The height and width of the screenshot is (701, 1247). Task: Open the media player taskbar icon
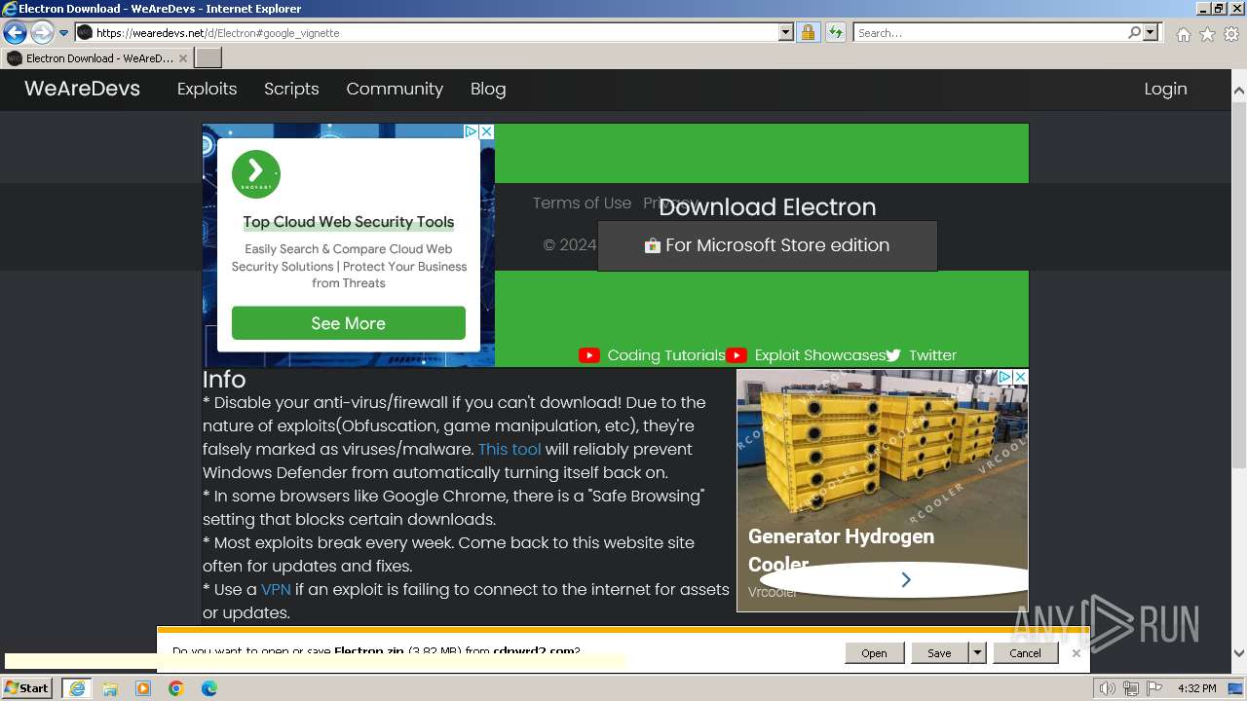pos(143,688)
